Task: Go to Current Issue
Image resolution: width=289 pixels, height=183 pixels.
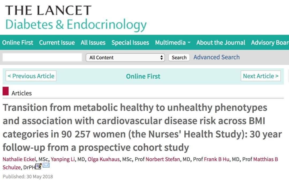Action: click(57, 43)
